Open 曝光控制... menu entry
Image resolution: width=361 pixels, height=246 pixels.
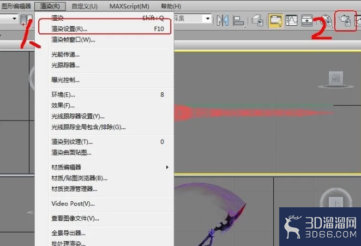click(x=107, y=80)
